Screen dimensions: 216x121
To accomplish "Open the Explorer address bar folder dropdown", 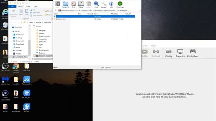I will click(x=27, y=22).
